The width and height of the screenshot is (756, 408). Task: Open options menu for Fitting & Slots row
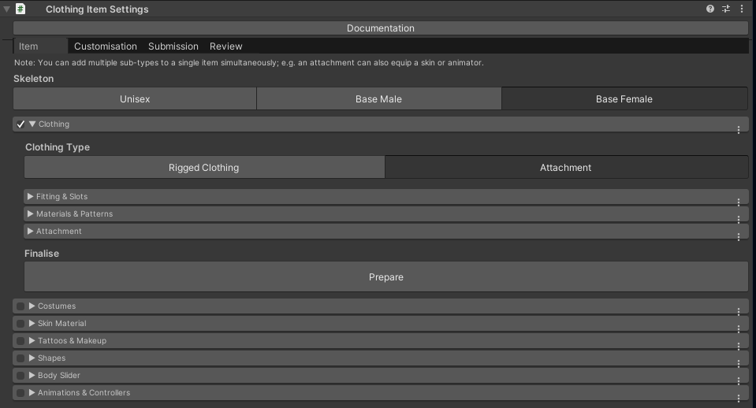click(738, 202)
